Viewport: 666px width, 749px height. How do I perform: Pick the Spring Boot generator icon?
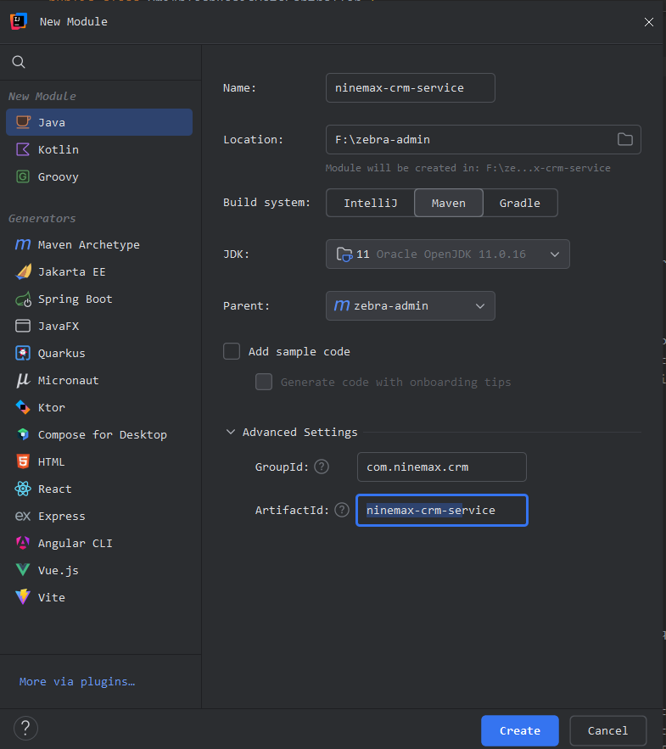click(x=23, y=299)
